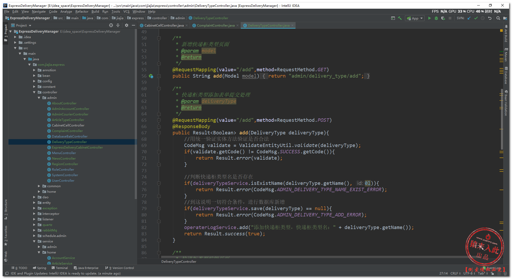This screenshot has width=512, height=279.
Task: Toggle the Maven side panel
Action: [x=506, y=55]
